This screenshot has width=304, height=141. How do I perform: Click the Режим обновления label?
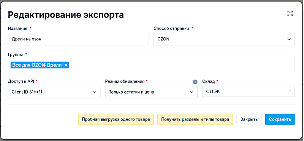[x=125, y=81]
